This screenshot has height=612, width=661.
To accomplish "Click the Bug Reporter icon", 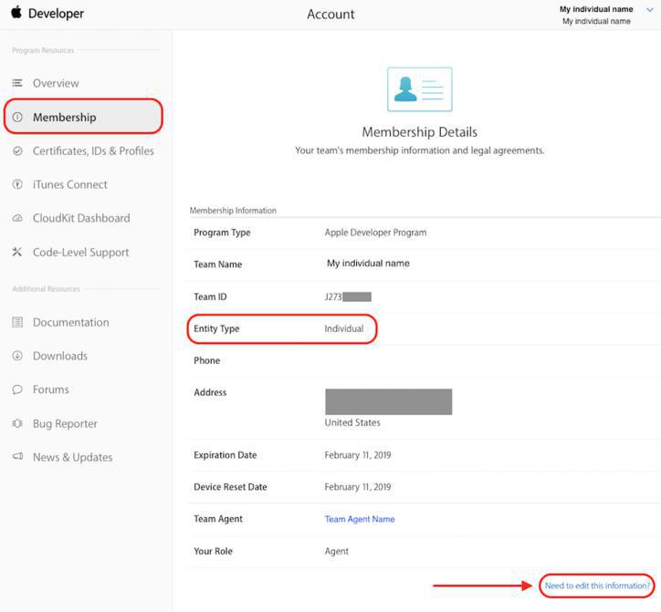I will point(17,424).
